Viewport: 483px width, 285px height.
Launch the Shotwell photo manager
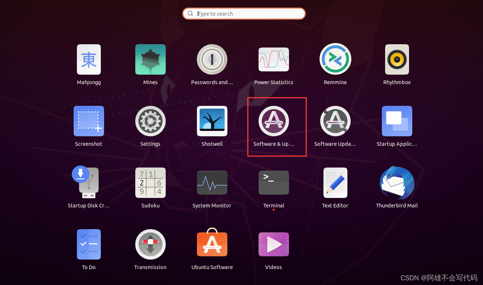click(212, 121)
